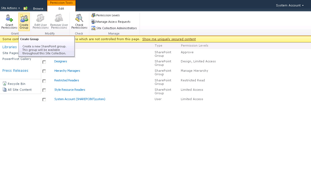Click the Create Group ribbon icon

[24, 18]
